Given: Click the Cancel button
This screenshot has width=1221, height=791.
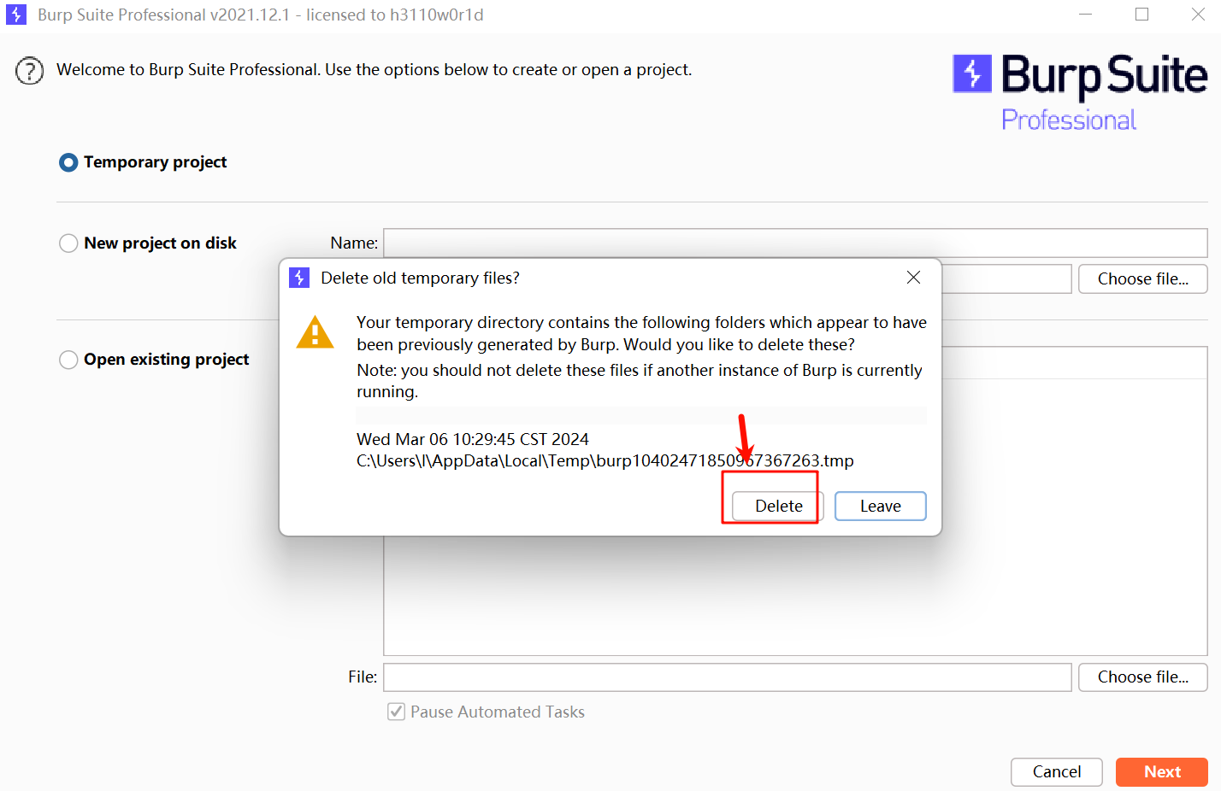Looking at the screenshot, I should coord(1056,771).
